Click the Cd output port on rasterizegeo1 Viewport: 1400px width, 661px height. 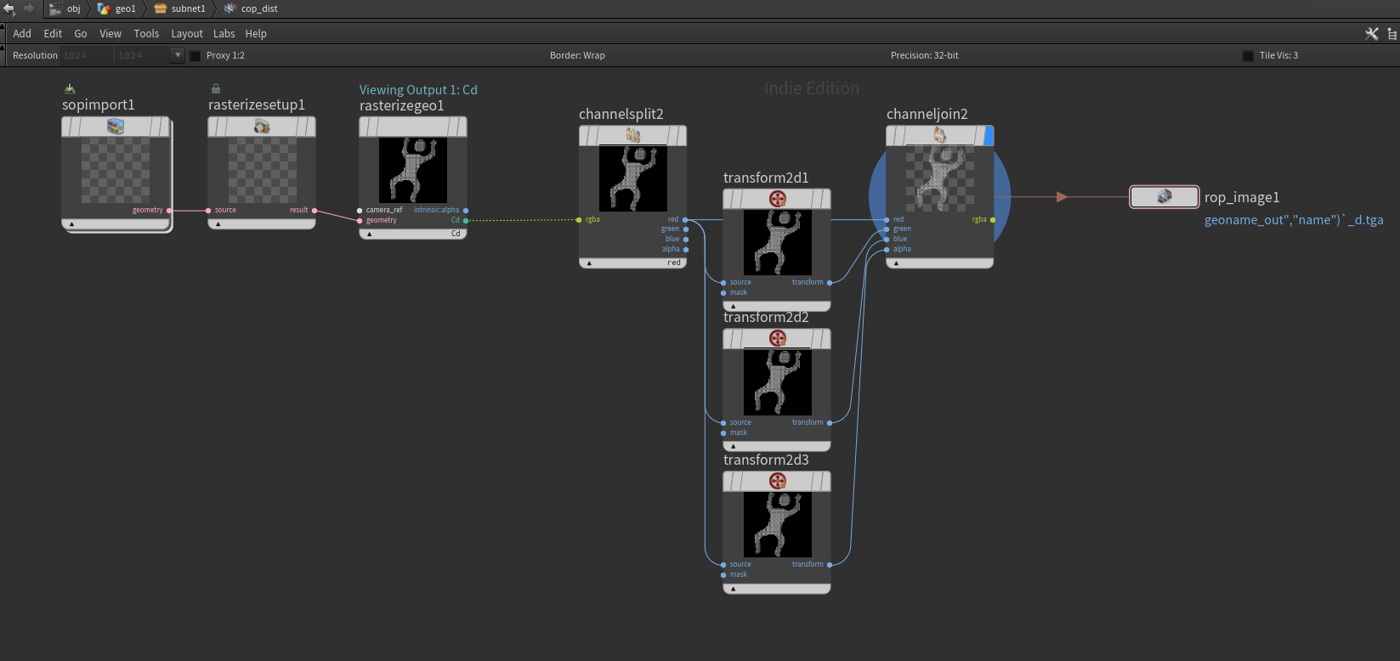pyautogui.click(x=466, y=220)
